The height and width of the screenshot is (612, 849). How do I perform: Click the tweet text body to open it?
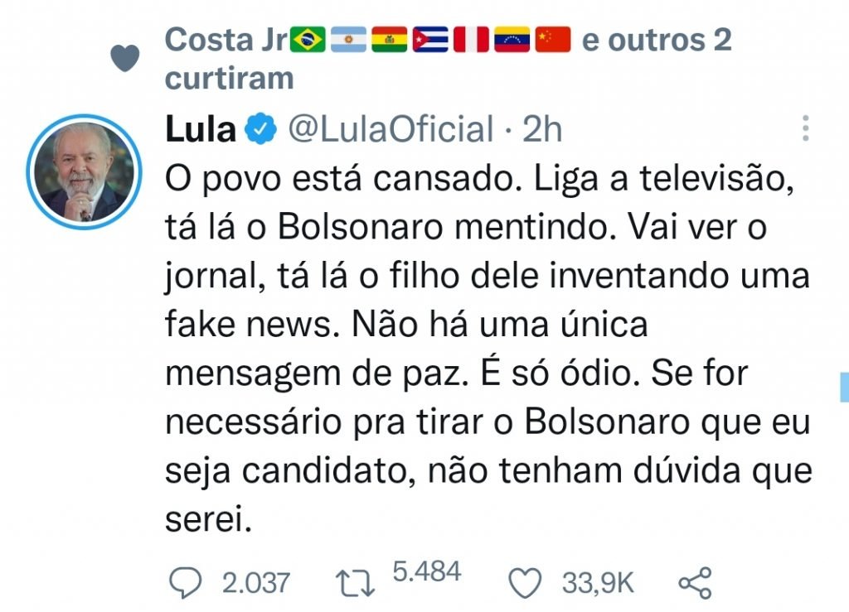click(x=488, y=348)
